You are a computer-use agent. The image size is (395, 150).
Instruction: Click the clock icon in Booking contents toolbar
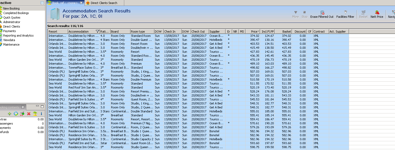click(16, 113)
